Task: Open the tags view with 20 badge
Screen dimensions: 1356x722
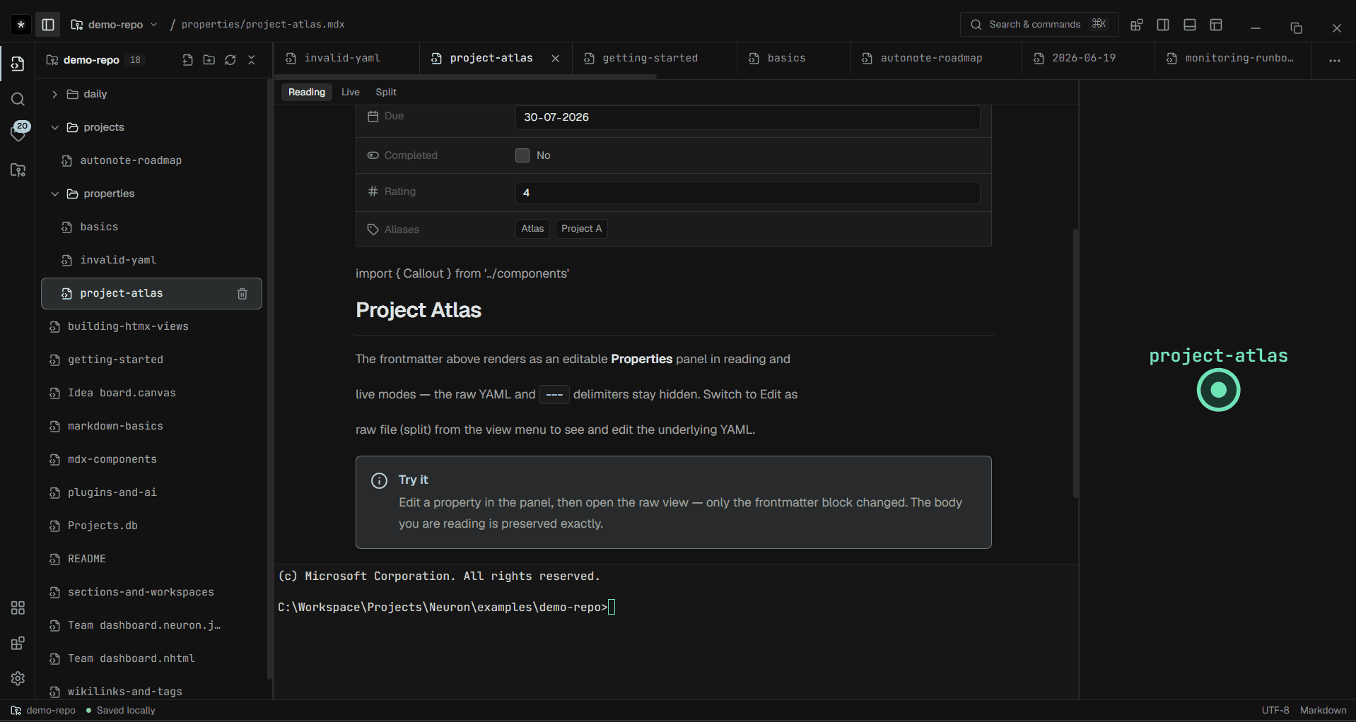Action: 18,132
